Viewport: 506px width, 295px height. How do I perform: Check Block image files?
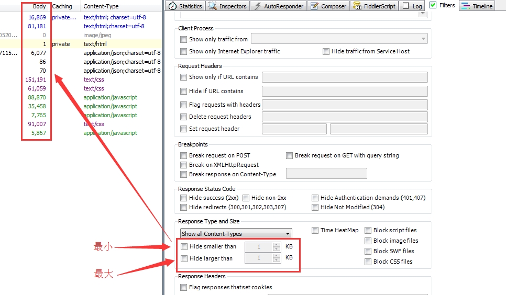(368, 241)
